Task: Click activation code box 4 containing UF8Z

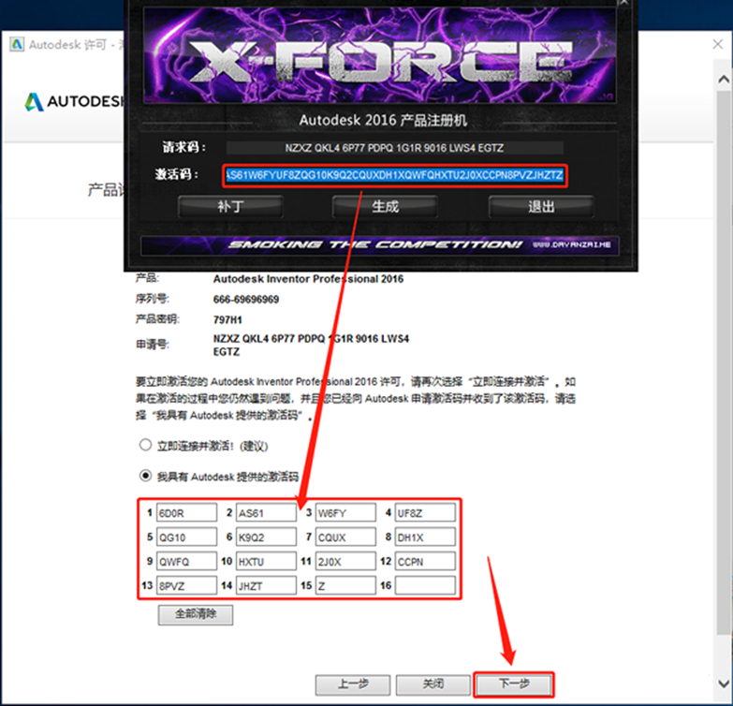Action: 425,512
